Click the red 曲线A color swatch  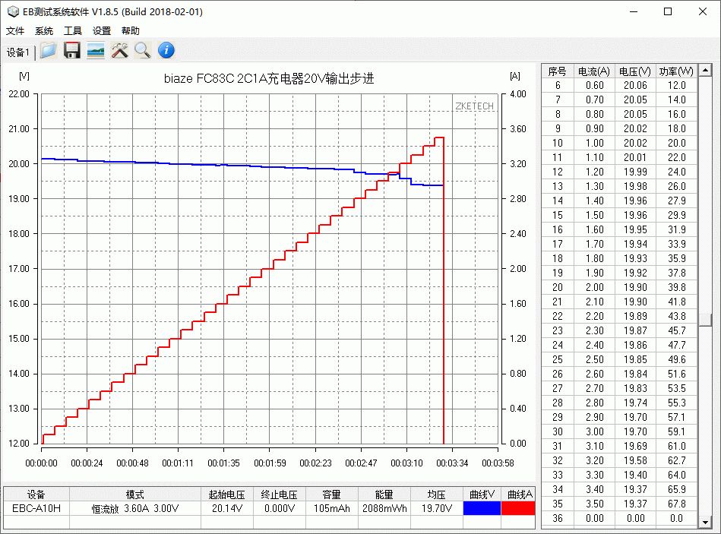[517, 508]
